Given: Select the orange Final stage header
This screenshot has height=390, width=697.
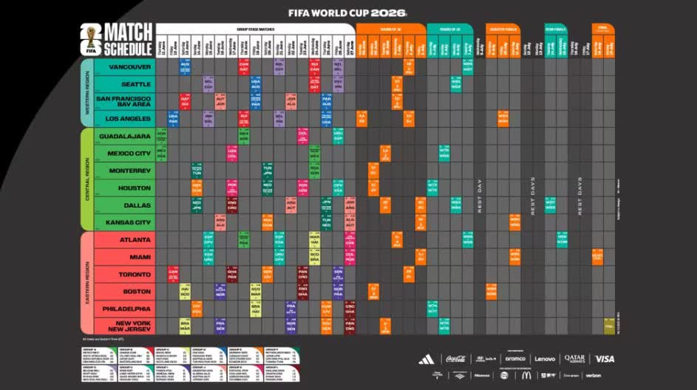Looking at the screenshot, I should point(603,28).
